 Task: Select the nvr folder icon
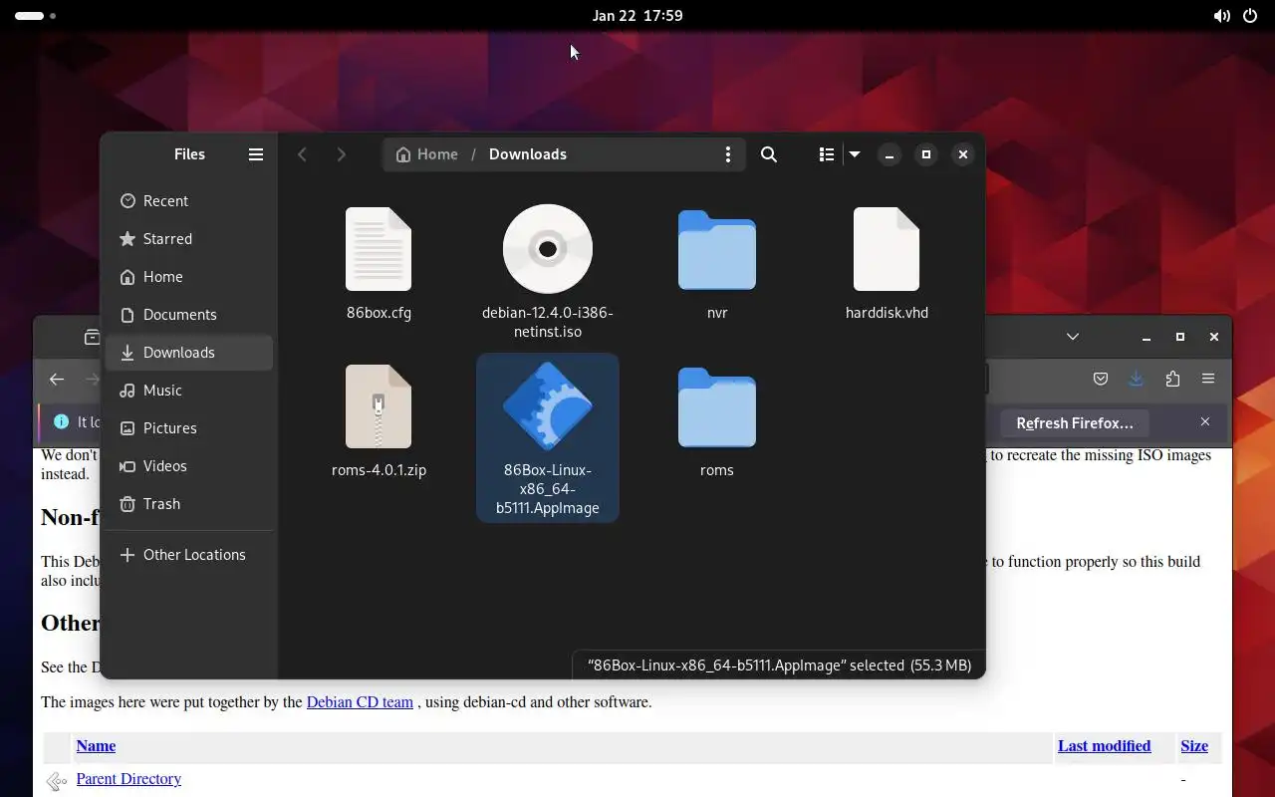coord(717,250)
